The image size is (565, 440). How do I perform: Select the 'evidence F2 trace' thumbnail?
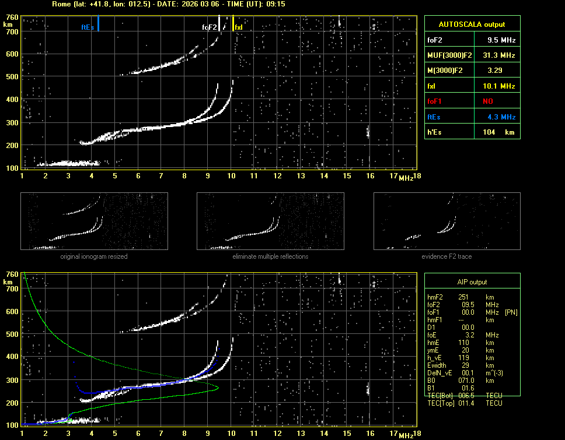click(x=447, y=221)
